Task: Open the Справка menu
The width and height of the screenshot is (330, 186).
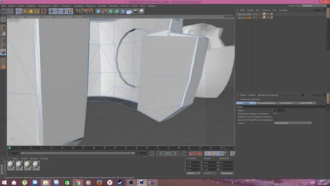Action: point(152,6)
